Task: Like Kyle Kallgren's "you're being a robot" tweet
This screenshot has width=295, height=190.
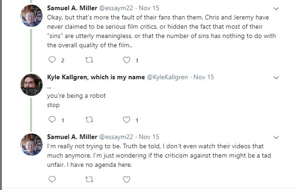Action: pyautogui.click(x=127, y=120)
